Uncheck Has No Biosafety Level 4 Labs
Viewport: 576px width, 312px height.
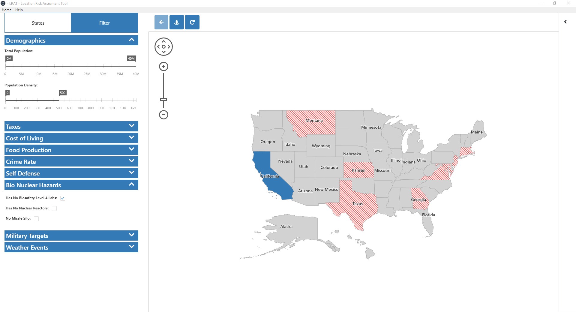tap(63, 198)
